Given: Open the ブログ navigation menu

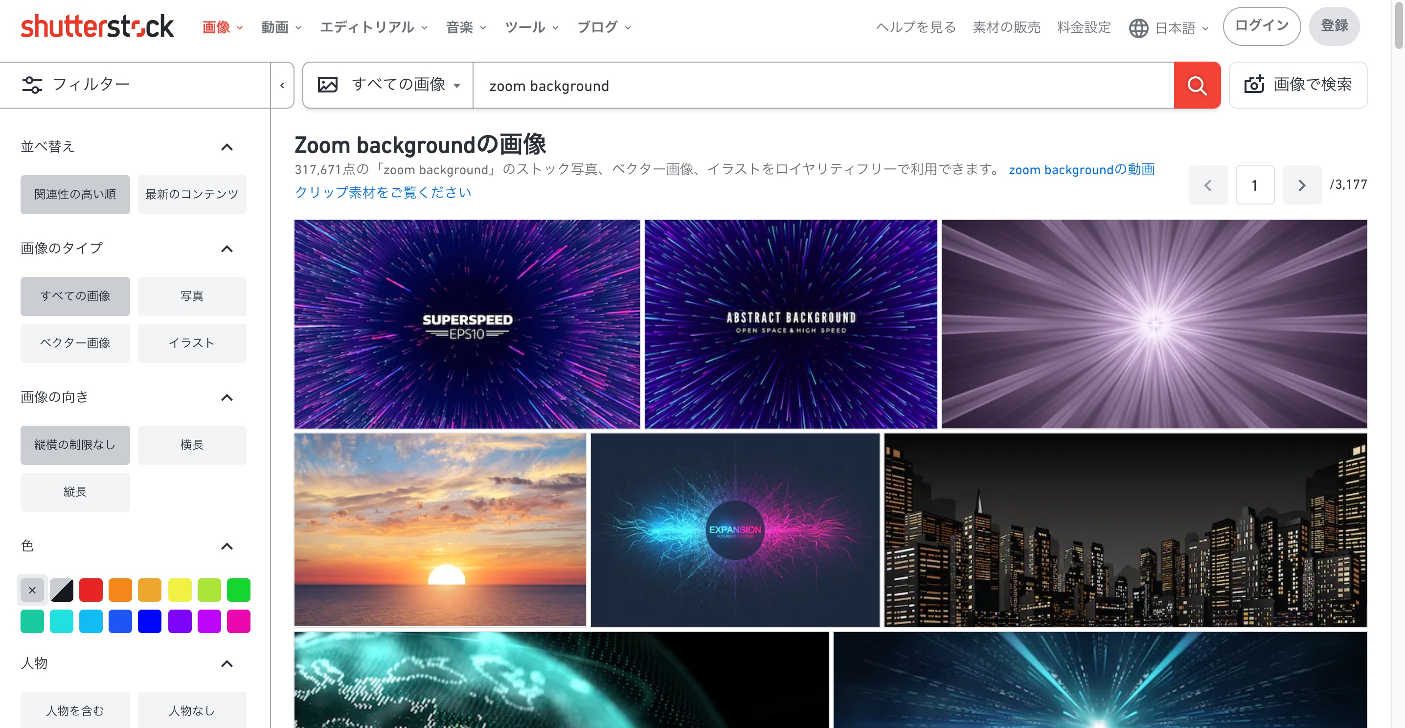Looking at the screenshot, I should 604,27.
